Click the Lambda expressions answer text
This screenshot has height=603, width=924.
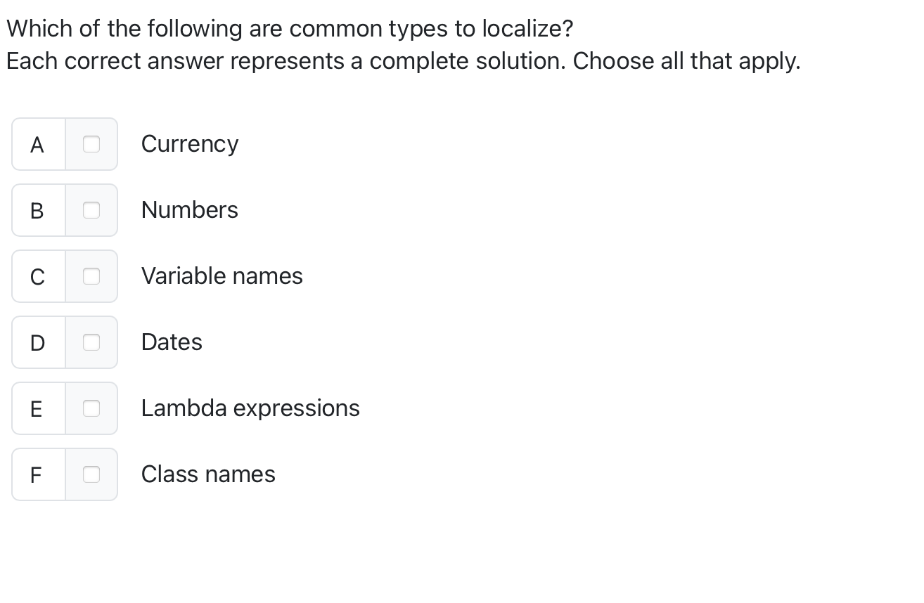coord(250,408)
